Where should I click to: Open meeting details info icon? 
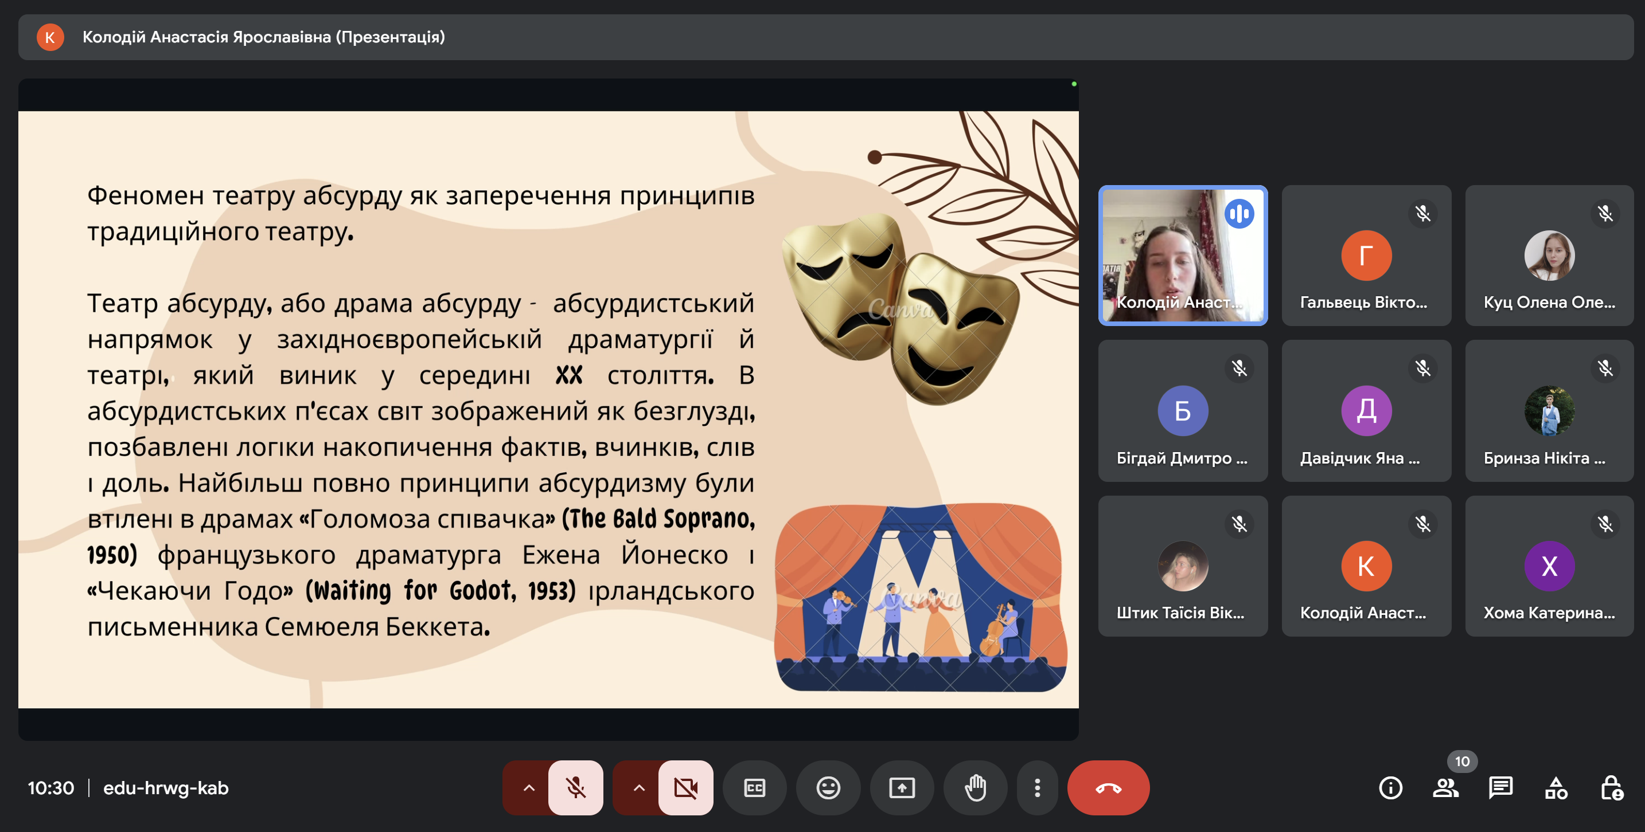coord(1390,788)
